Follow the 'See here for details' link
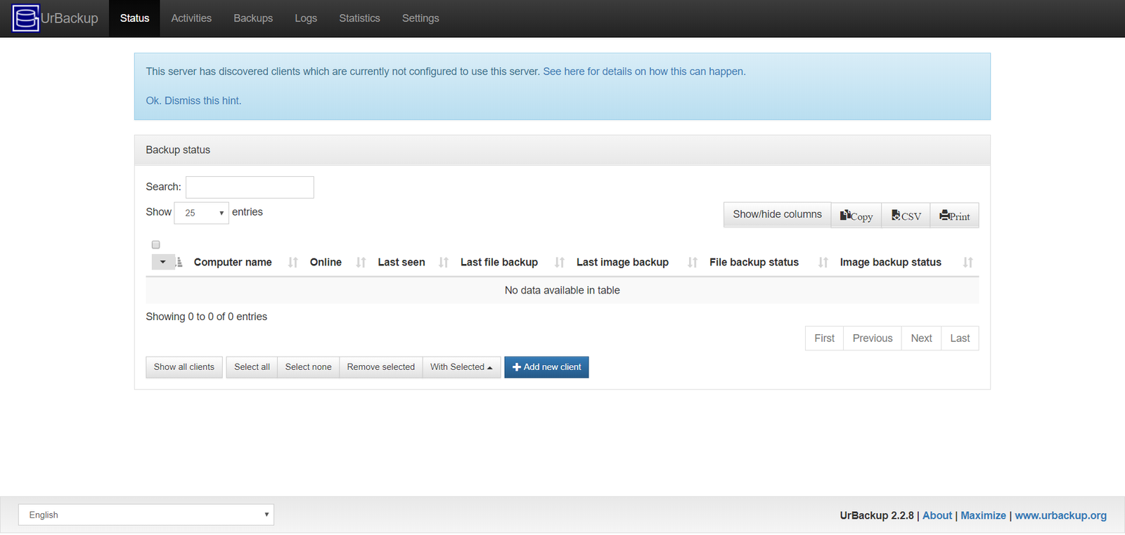The height and width of the screenshot is (535, 1125). click(644, 72)
